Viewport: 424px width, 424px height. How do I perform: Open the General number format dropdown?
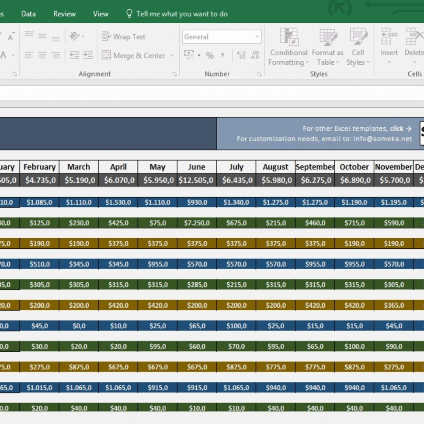(x=257, y=37)
